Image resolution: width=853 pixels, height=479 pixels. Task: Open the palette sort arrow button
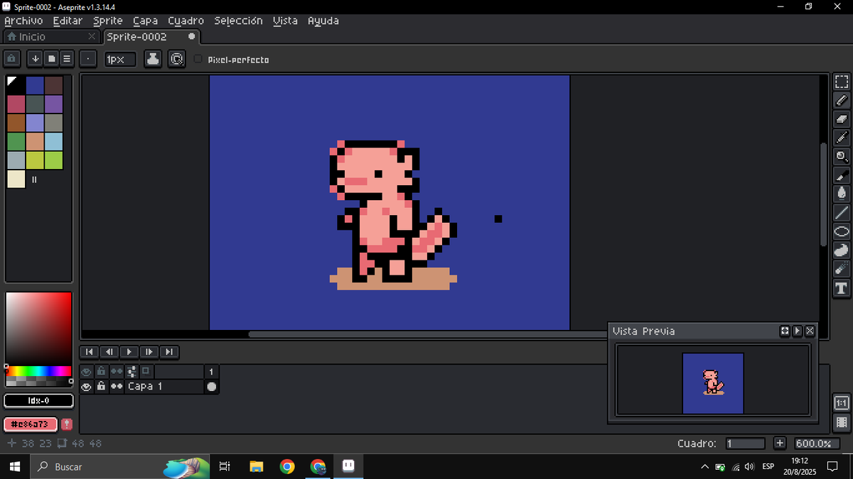(x=35, y=59)
